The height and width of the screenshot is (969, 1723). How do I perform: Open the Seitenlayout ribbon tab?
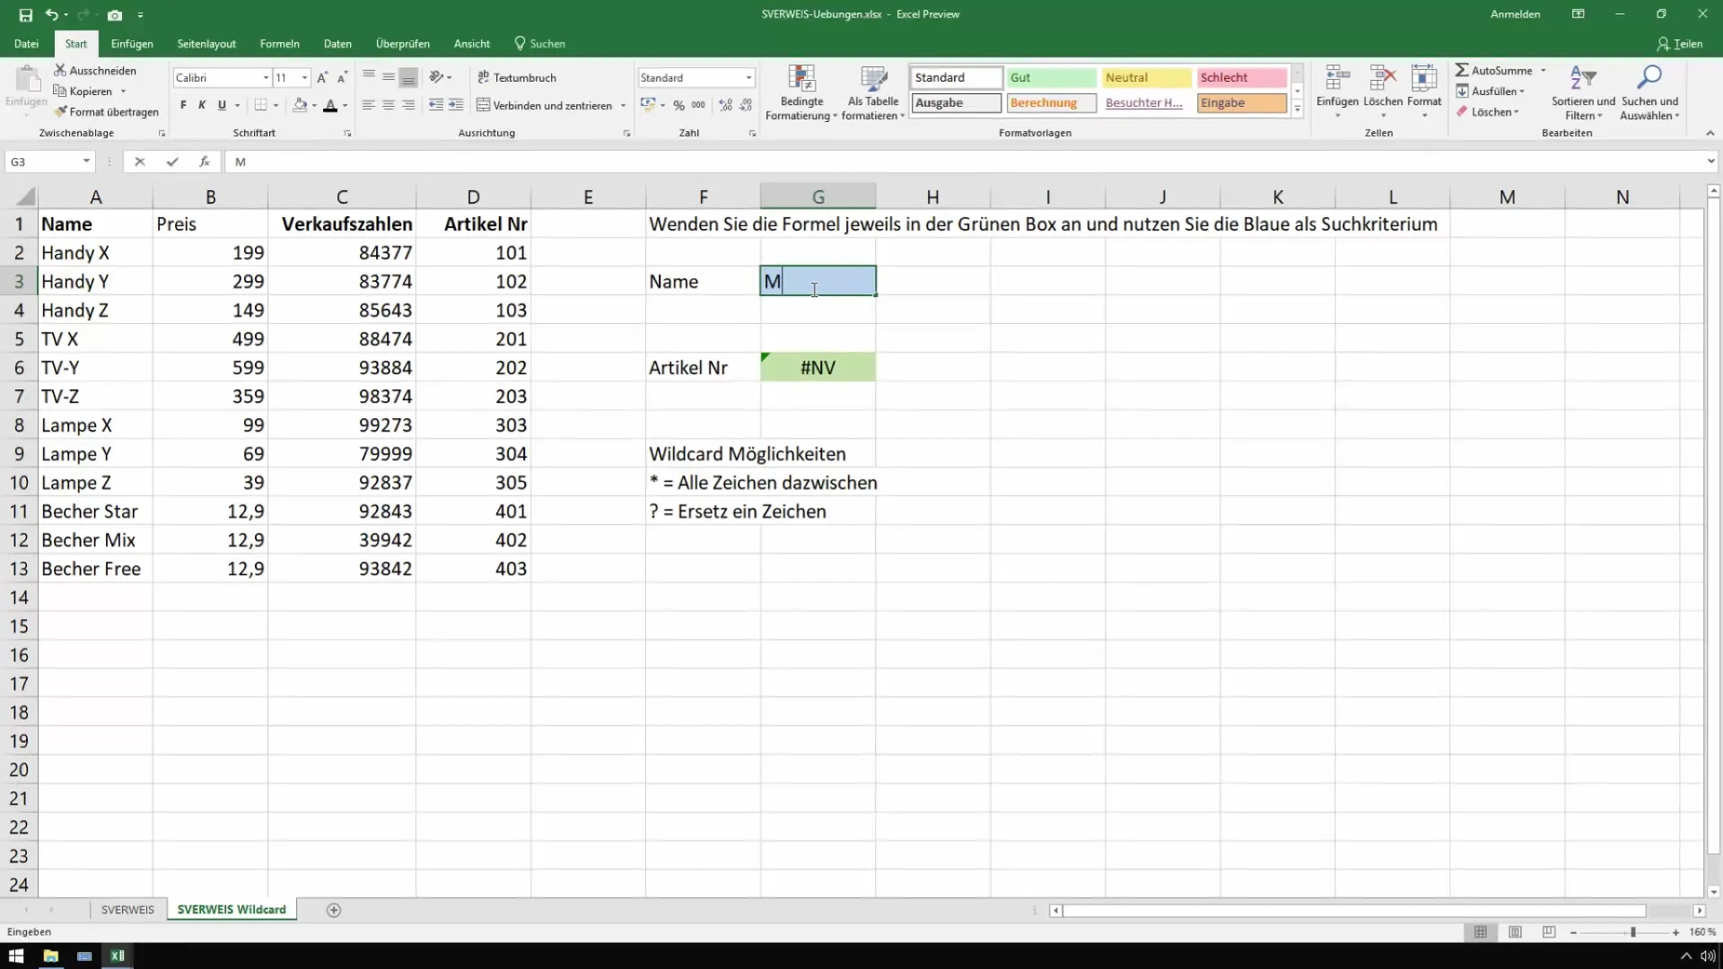[x=206, y=43]
